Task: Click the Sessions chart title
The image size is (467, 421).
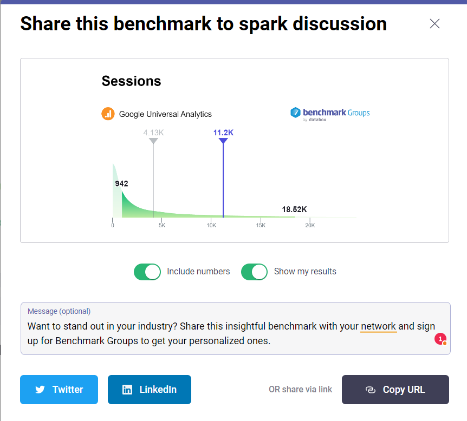Action: [132, 81]
